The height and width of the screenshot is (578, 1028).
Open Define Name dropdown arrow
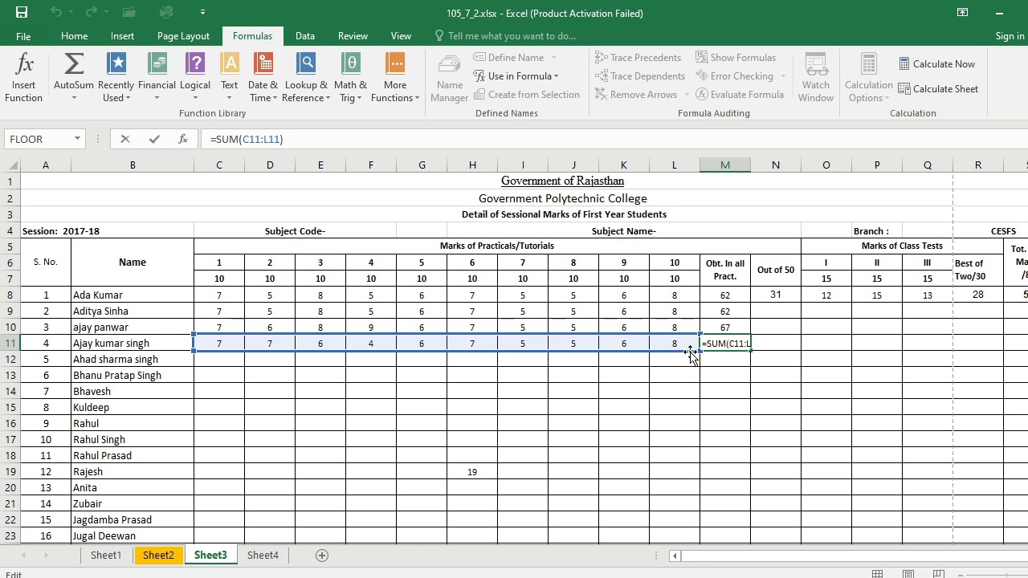click(553, 58)
